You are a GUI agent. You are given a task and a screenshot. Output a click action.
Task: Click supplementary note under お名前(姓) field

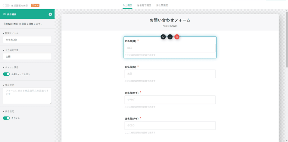[140, 55]
